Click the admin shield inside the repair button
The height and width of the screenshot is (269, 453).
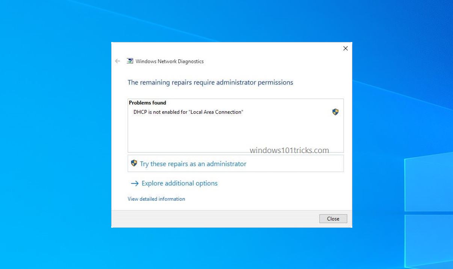coord(134,163)
